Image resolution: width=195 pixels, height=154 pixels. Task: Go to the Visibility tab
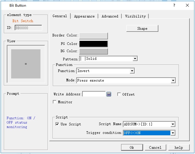tap(135, 16)
